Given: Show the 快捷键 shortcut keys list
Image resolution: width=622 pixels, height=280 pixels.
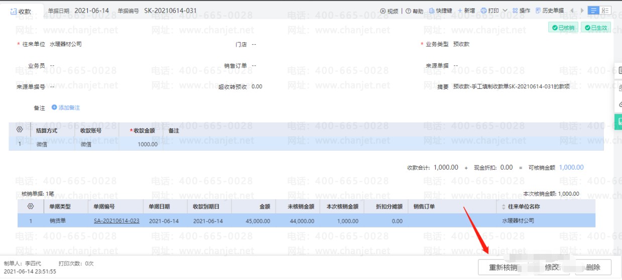Looking at the screenshot, I should pos(440,11).
